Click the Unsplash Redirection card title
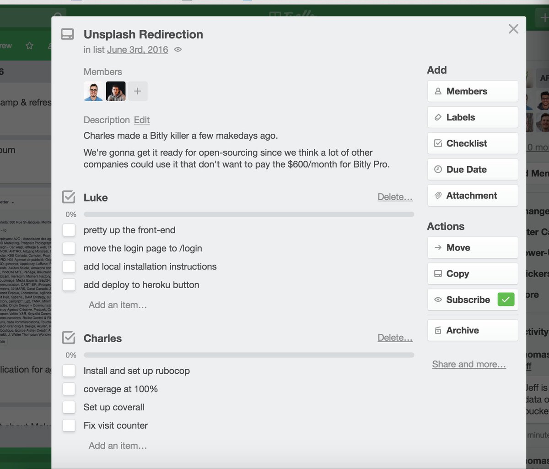The width and height of the screenshot is (549, 469). tap(143, 34)
